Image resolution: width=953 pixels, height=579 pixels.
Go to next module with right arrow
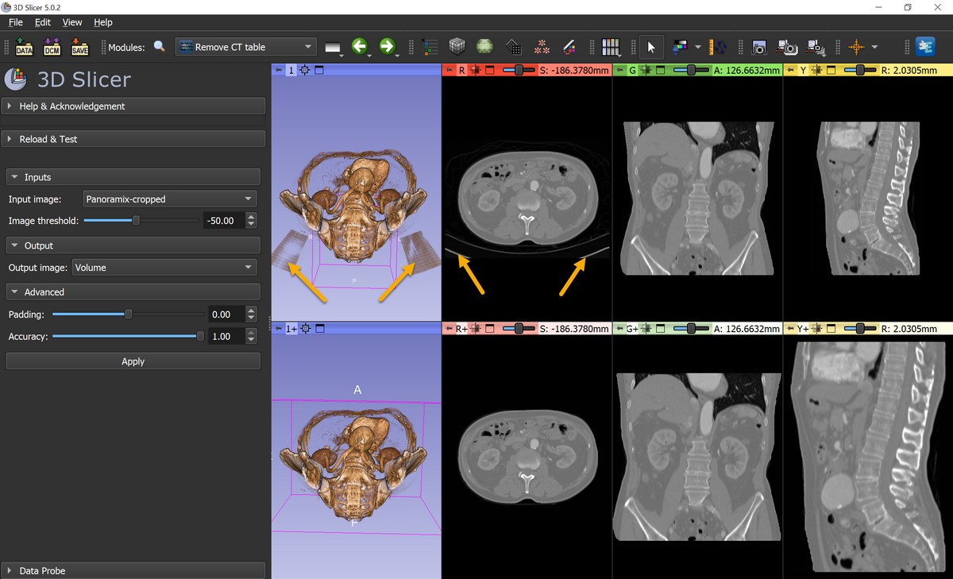(388, 47)
